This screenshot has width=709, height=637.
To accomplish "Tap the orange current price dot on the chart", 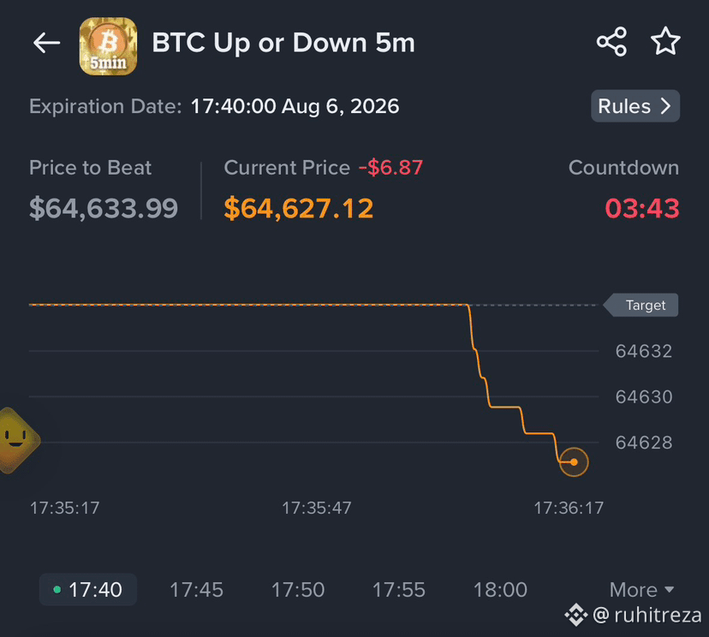I will (x=574, y=462).
